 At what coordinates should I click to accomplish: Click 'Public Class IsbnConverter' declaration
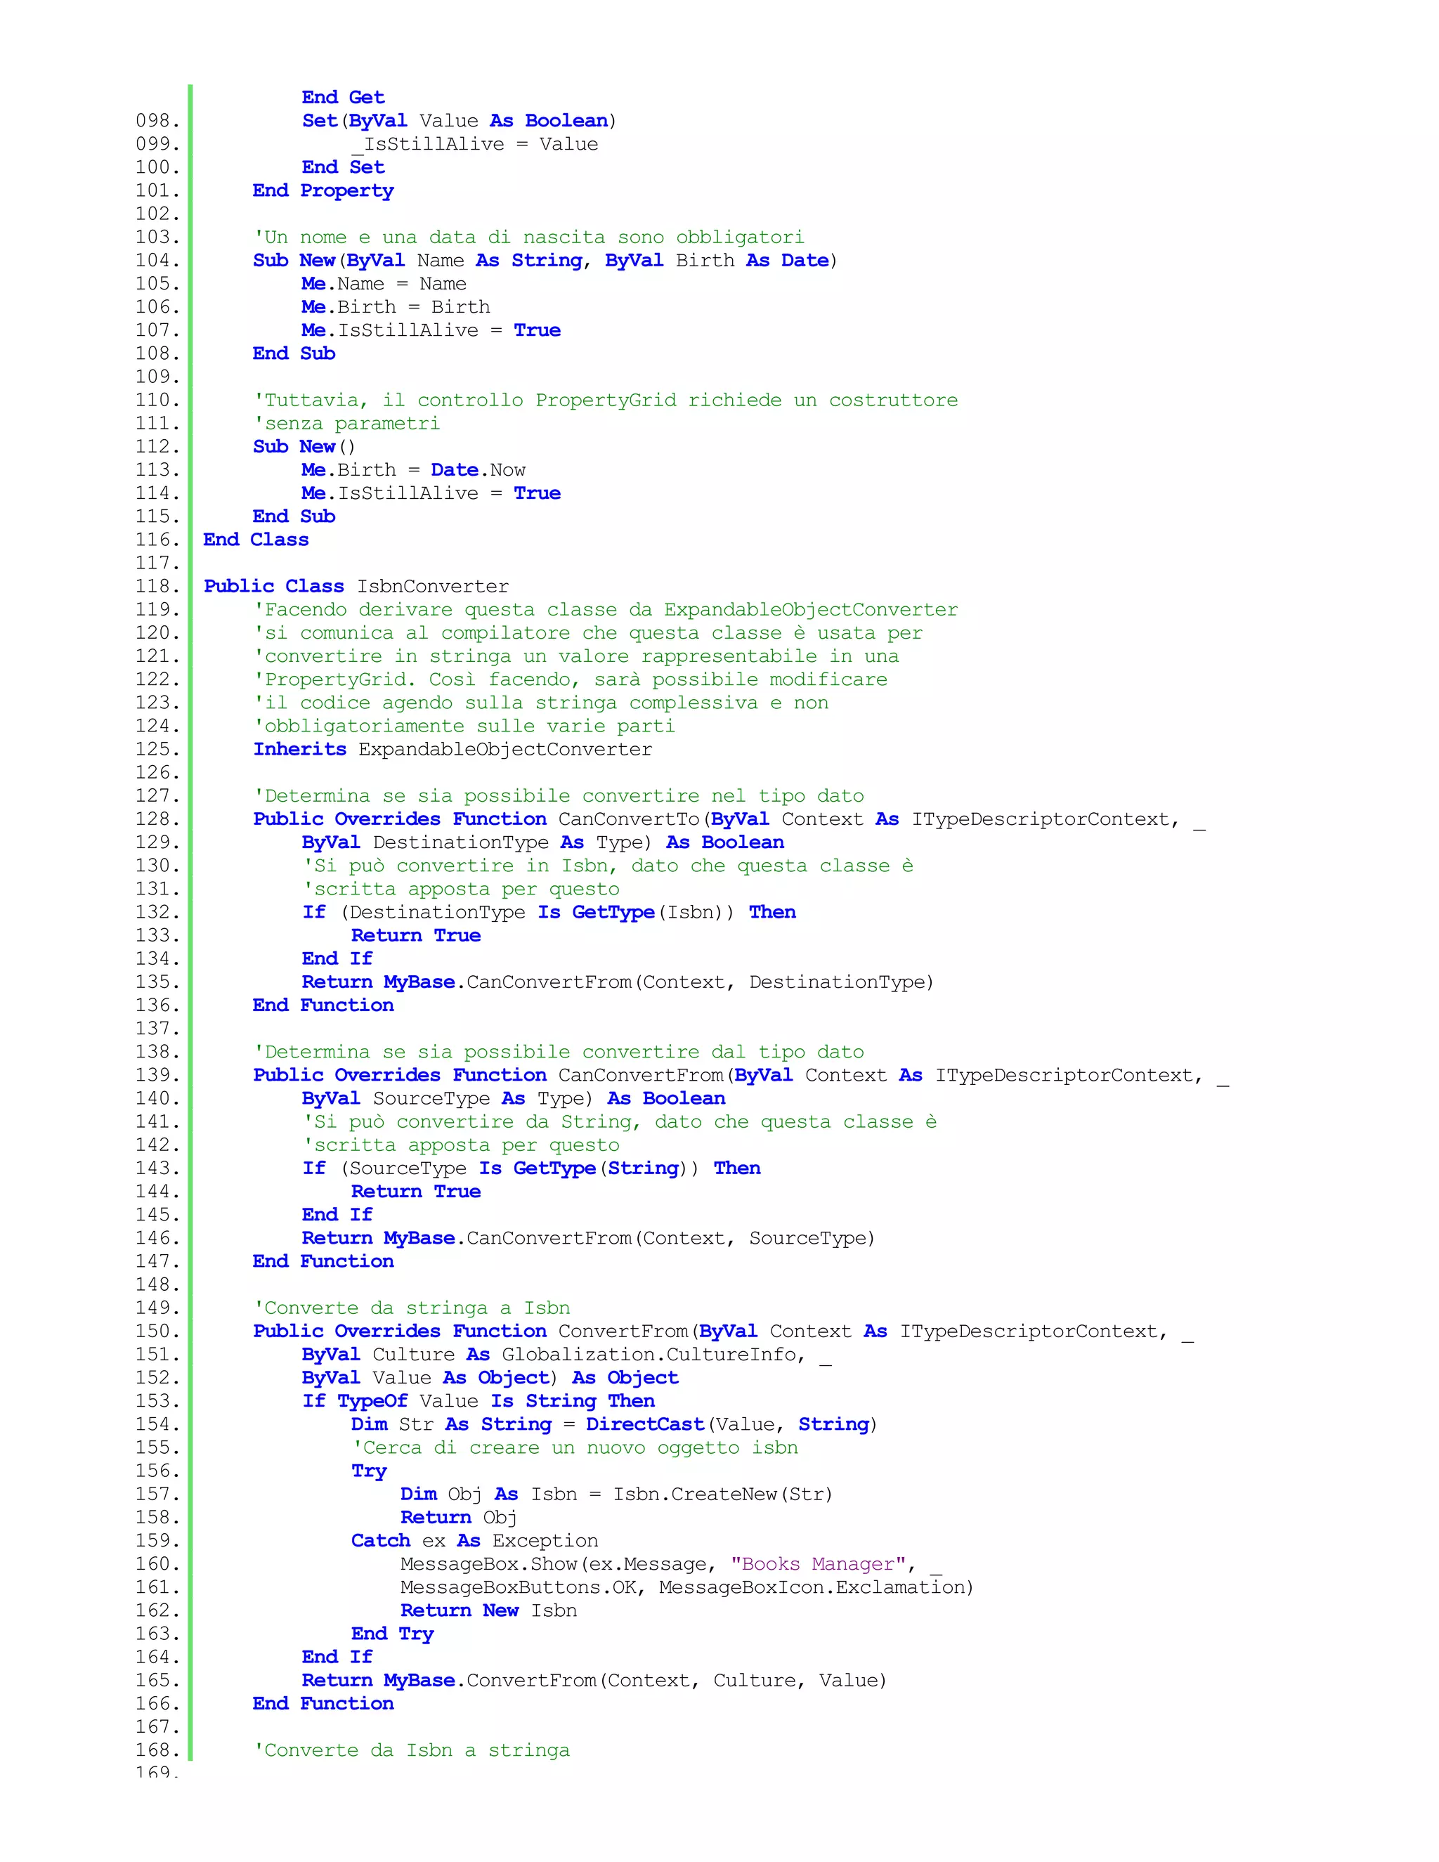[x=356, y=587]
